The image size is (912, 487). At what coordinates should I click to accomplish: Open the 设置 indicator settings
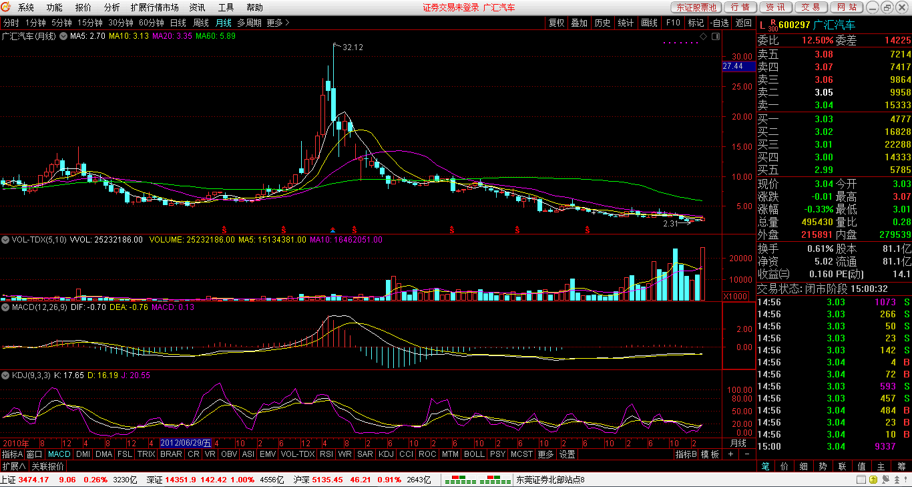(x=567, y=454)
